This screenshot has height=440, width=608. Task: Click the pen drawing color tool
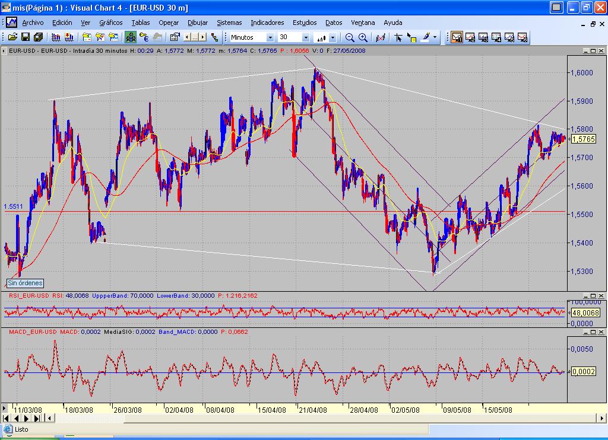click(425, 37)
